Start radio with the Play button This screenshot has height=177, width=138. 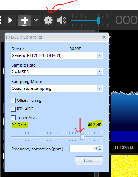10,20
